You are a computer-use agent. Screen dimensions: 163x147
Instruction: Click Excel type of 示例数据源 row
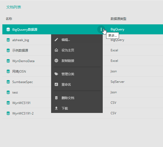pos(114,50)
